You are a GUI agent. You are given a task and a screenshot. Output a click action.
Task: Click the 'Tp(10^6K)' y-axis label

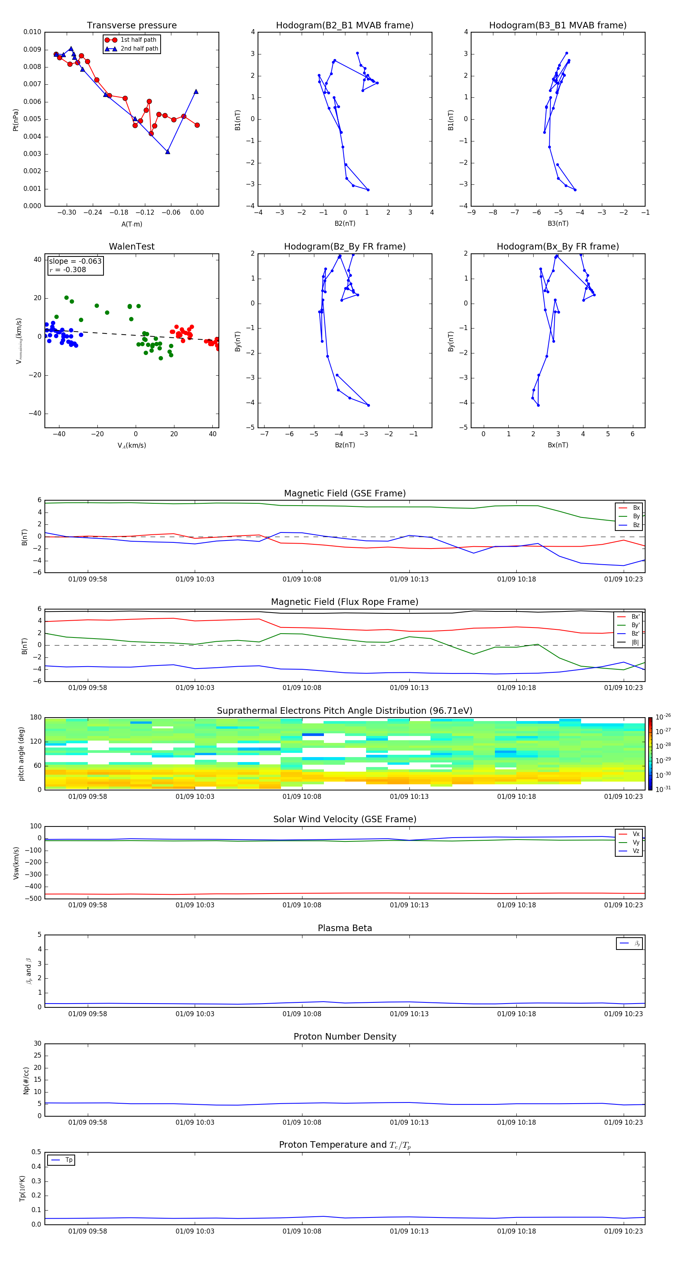click(22, 1188)
